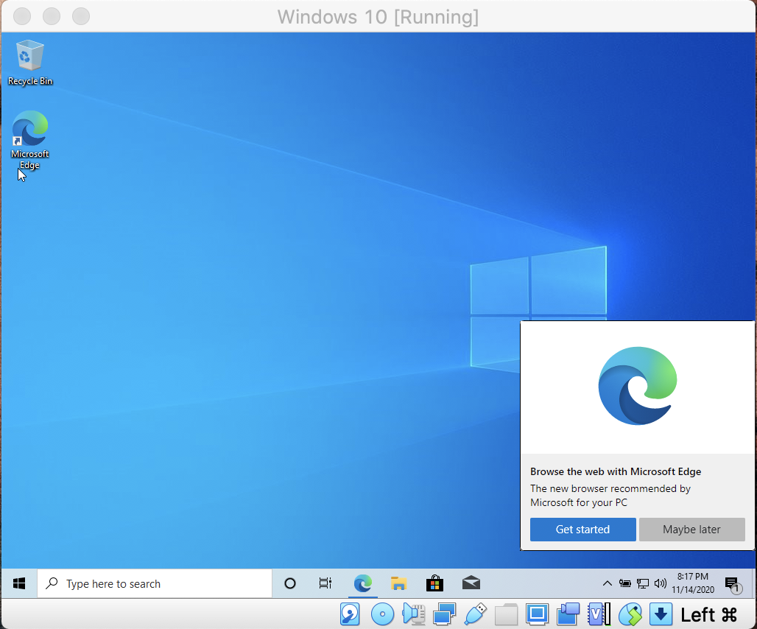Image resolution: width=757 pixels, height=629 pixels.
Task: Open the Action Center notifications icon
Action: [733, 585]
